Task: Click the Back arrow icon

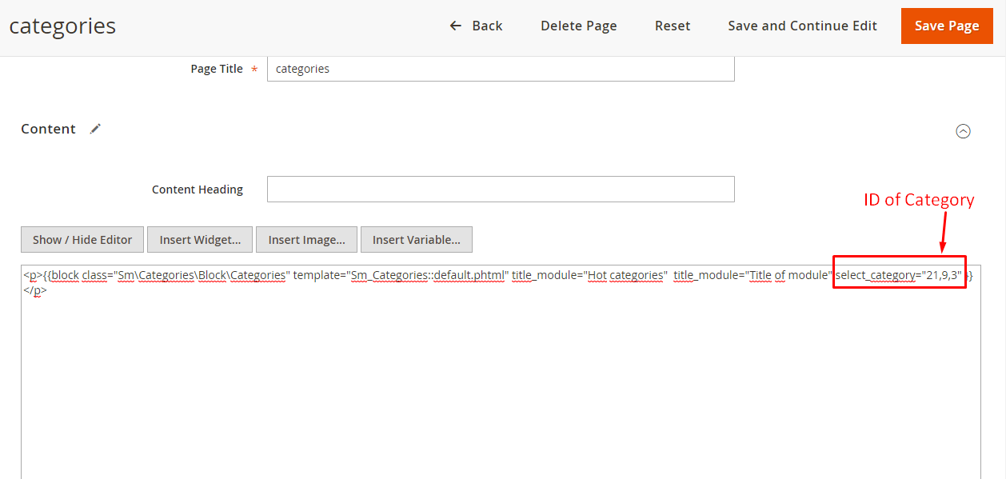Action: [456, 26]
